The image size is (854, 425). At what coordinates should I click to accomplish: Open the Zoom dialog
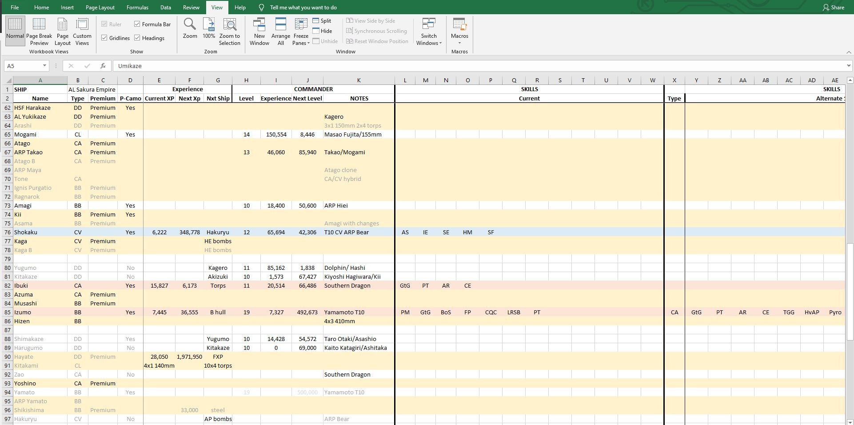click(190, 29)
